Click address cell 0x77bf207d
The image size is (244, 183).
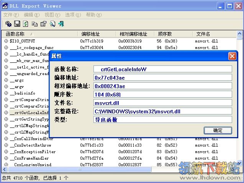coord(92,152)
